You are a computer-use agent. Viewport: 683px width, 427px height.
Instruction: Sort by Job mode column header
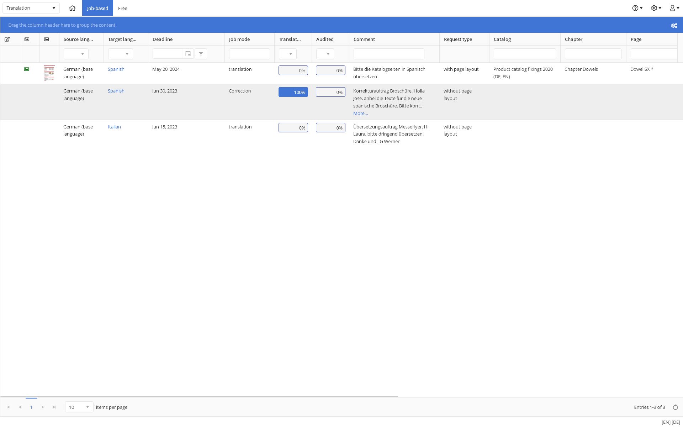(239, 39)
